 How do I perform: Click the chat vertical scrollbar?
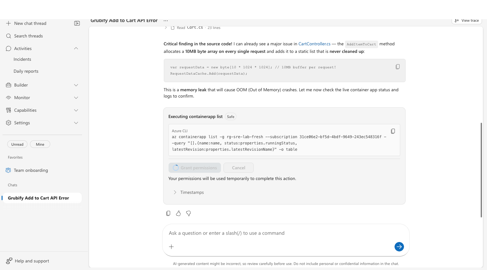pos(481,170)
